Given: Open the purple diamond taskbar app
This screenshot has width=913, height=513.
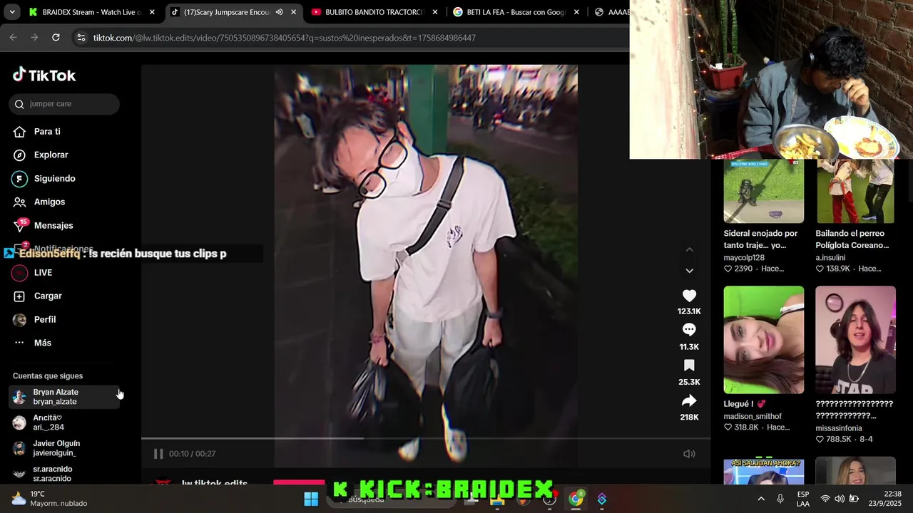Looking at the screenshot, I should coord(602,499).
